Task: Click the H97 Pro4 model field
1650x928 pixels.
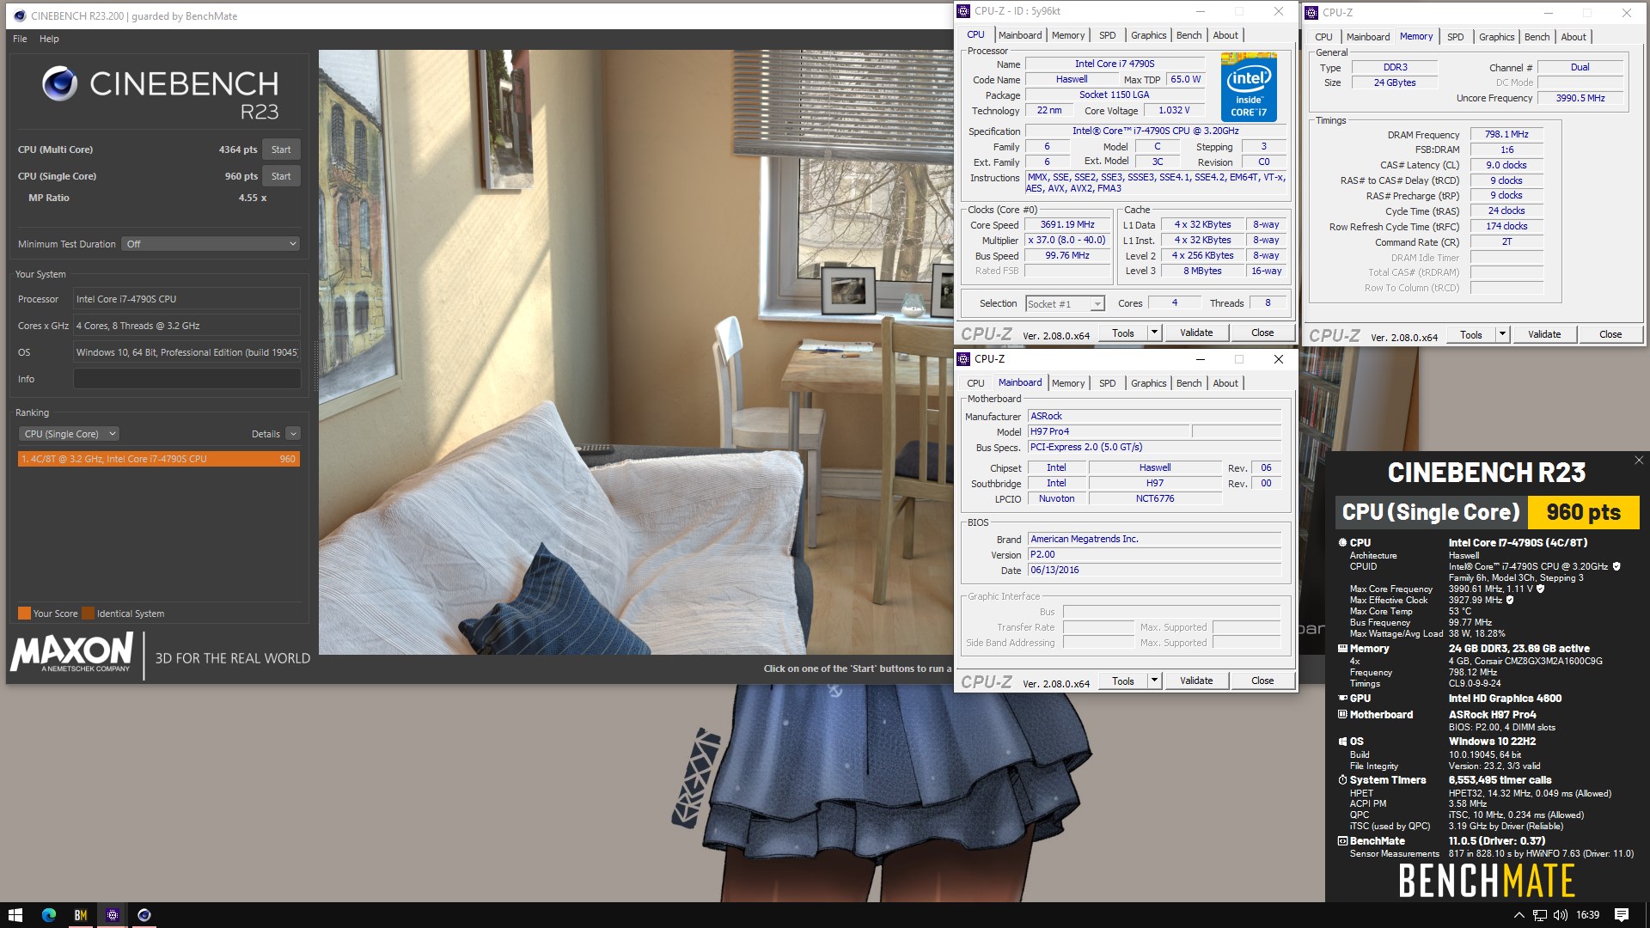Action: coord(1109,431)
